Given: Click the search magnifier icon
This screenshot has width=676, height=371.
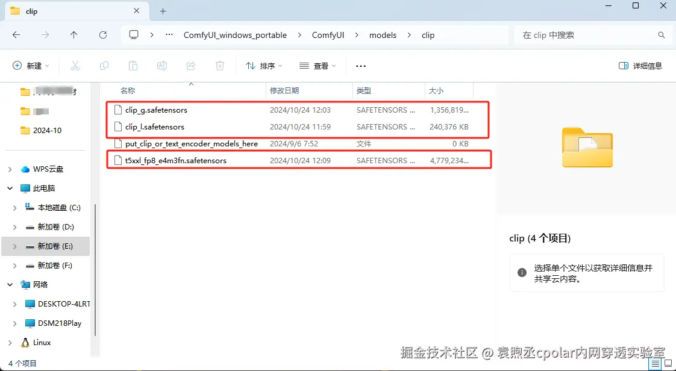Looking at the screenshot, I should [x=661, y=35].
